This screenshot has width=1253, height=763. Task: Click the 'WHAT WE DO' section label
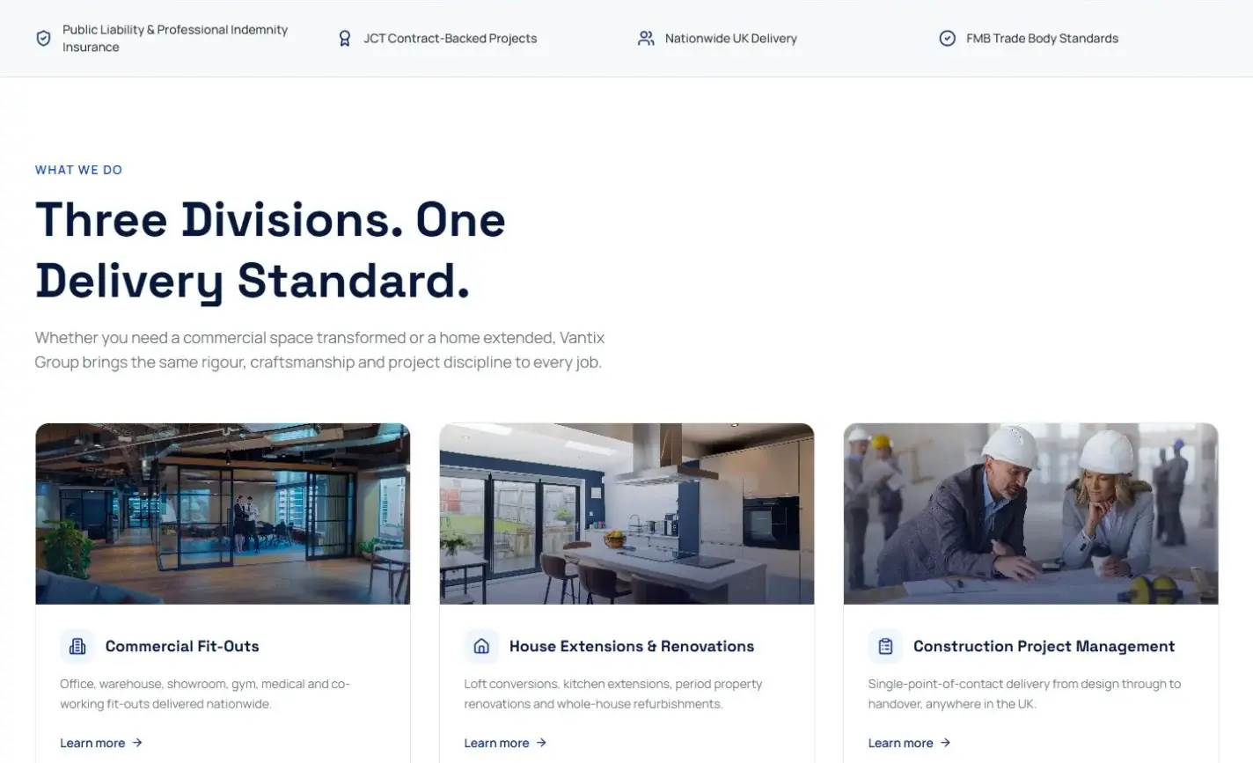pos(78,170)
